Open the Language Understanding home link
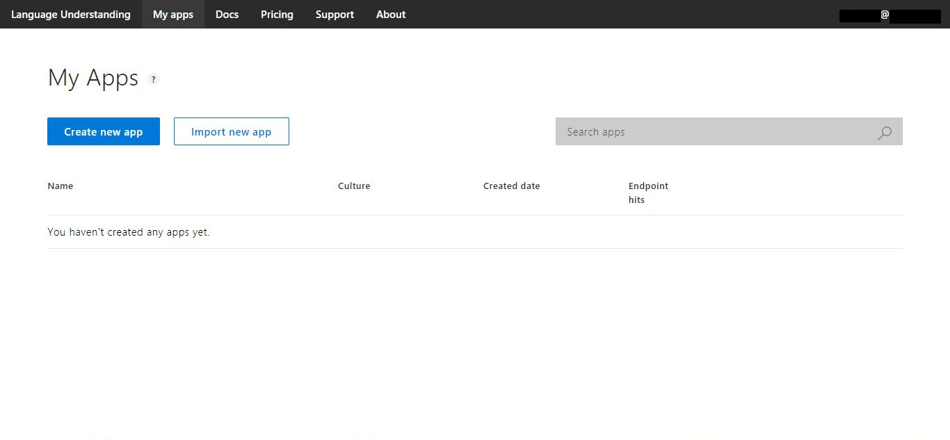The image size is (950, 440). pos(71,14)
